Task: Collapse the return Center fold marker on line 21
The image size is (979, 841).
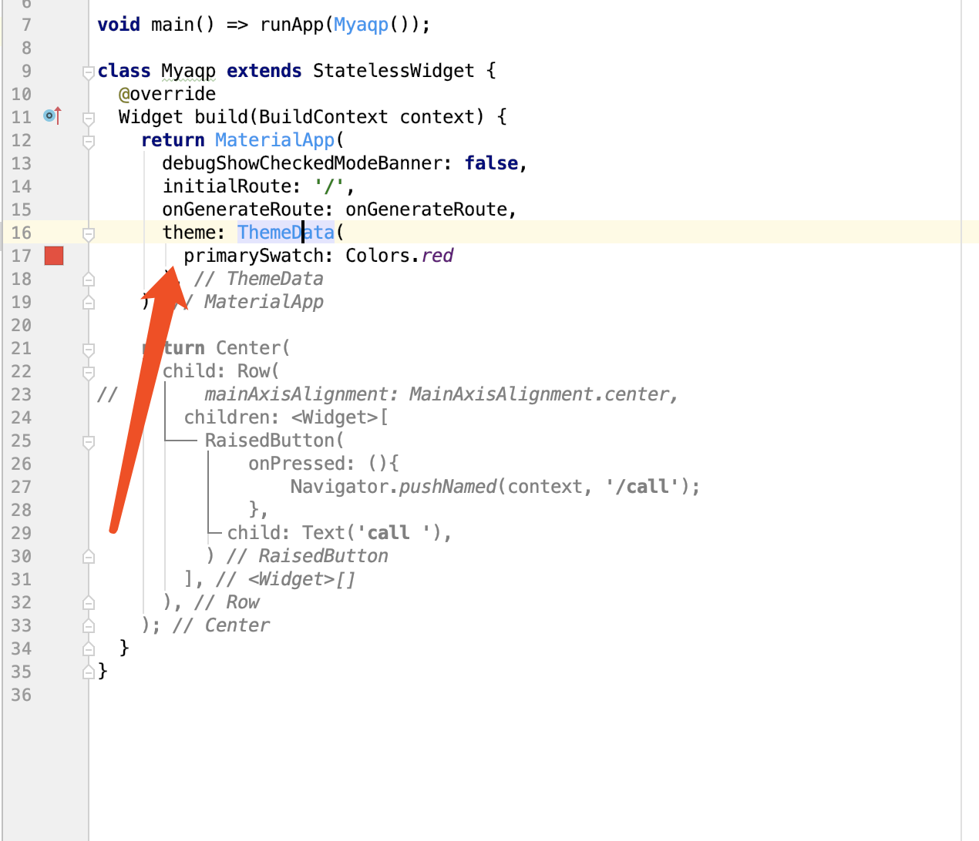Action: coord(89,350)
